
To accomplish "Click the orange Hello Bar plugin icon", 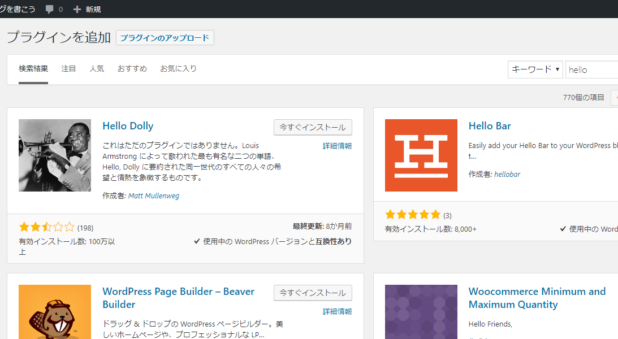I will [421, 155].
